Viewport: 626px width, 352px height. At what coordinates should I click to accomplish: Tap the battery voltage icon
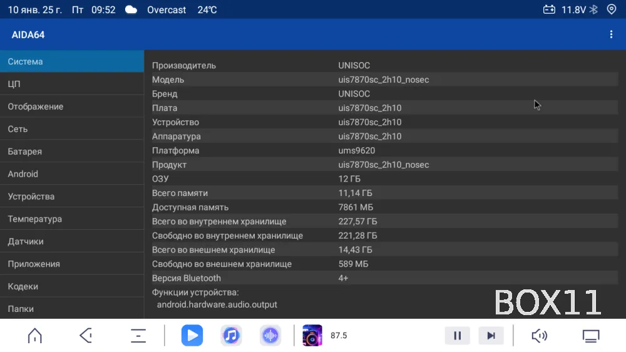coord(549,9)
